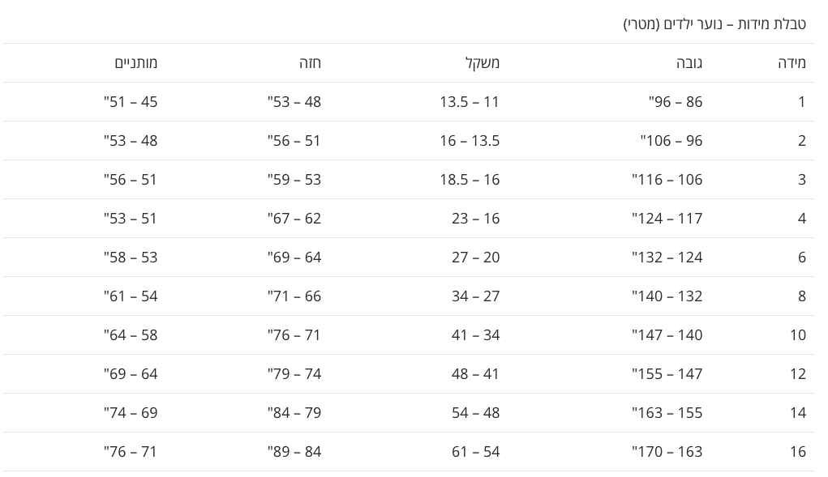Screen dimensions: 828x477
Task: Click size 14 in the מידה column
Action: 798,412
